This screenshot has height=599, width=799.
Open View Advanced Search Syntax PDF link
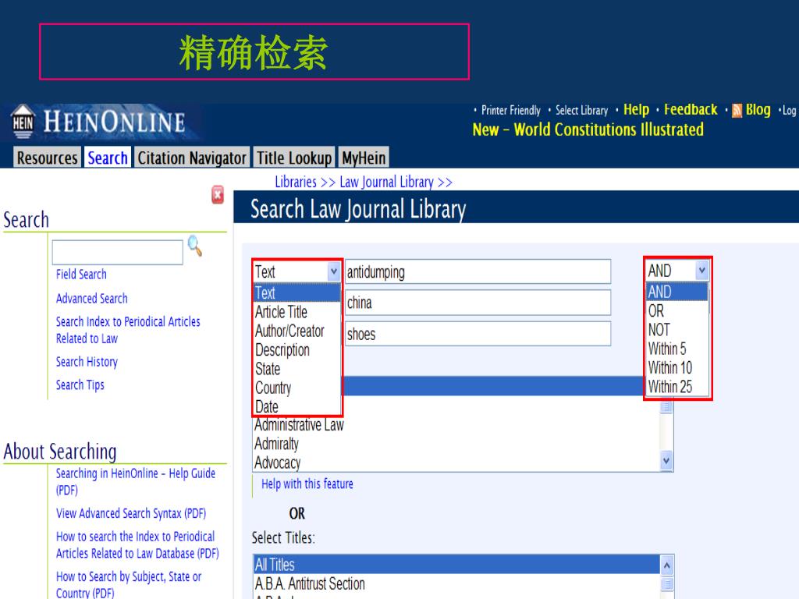pyautogui.click(x=131, y=513)
